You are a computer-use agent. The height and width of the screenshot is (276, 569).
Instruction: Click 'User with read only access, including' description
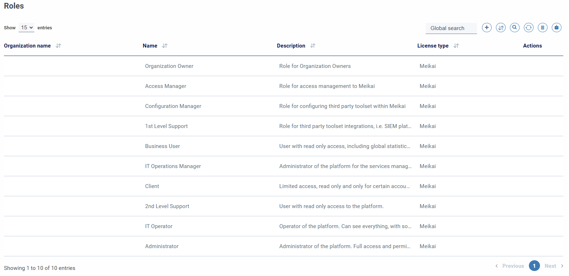[345, 146]
